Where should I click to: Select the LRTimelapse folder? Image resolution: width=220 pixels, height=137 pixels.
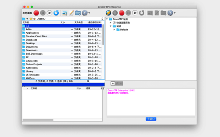pos(62,75)
